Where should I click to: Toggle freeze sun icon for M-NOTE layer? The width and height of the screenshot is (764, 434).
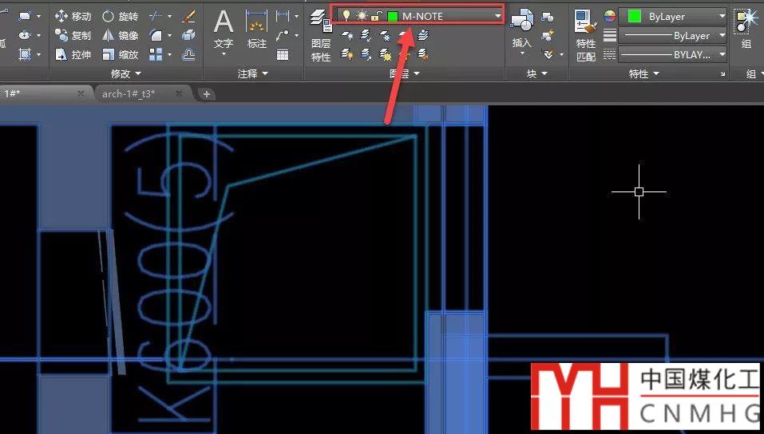click(x=361, y=16)
